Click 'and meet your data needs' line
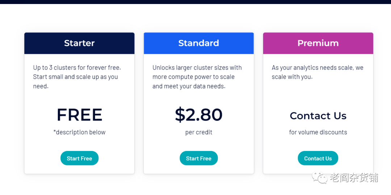The width and height of the screenshot is (391, 195). click(x=189, y=86)
